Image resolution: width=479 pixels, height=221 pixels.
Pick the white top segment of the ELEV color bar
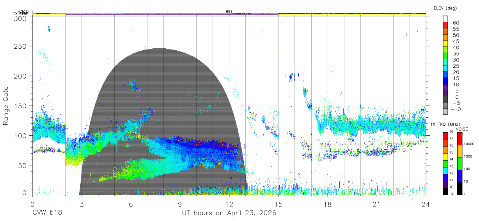[445, 19]
